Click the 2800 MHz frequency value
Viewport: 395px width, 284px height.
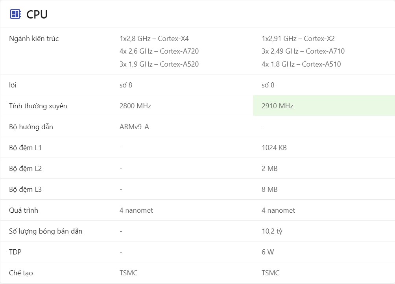tap(135, 106)
